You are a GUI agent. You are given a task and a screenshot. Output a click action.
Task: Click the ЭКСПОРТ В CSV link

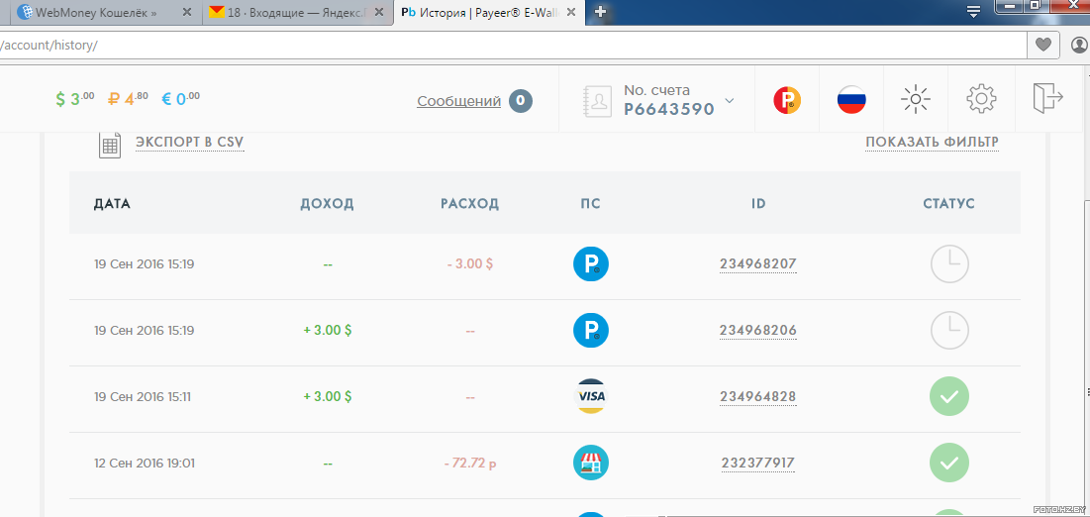click(x=190, y=143)
